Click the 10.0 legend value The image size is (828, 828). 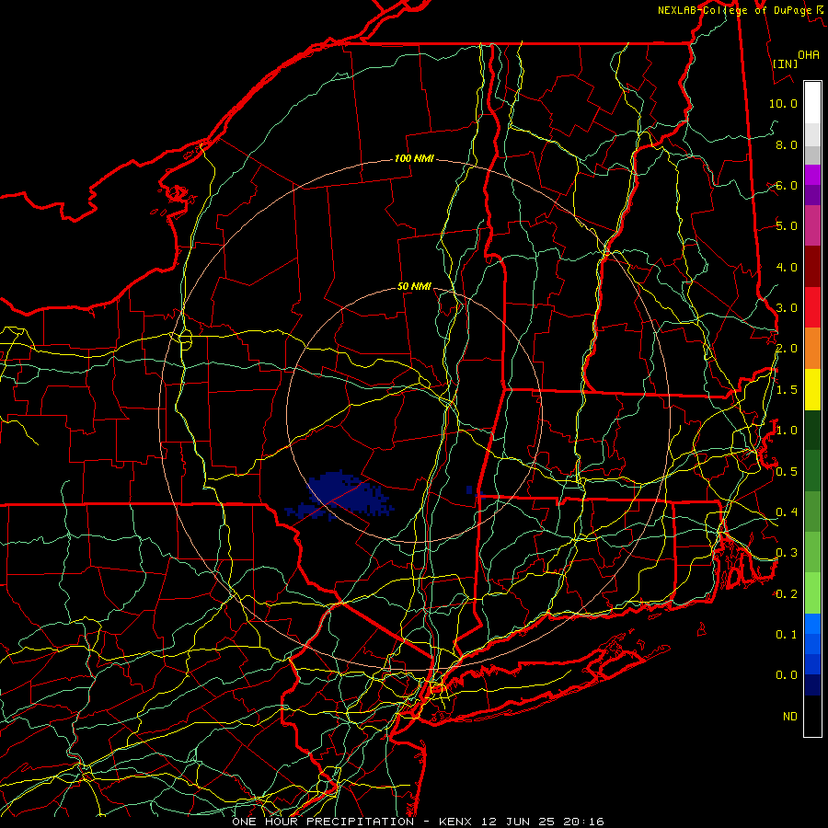click(x=783, y=103)
